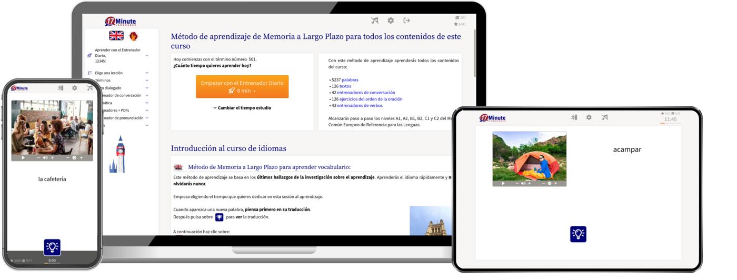Start with 'Empezar con el Entrenador Diario' button
The image size is (737, 280).
[242, 87]
